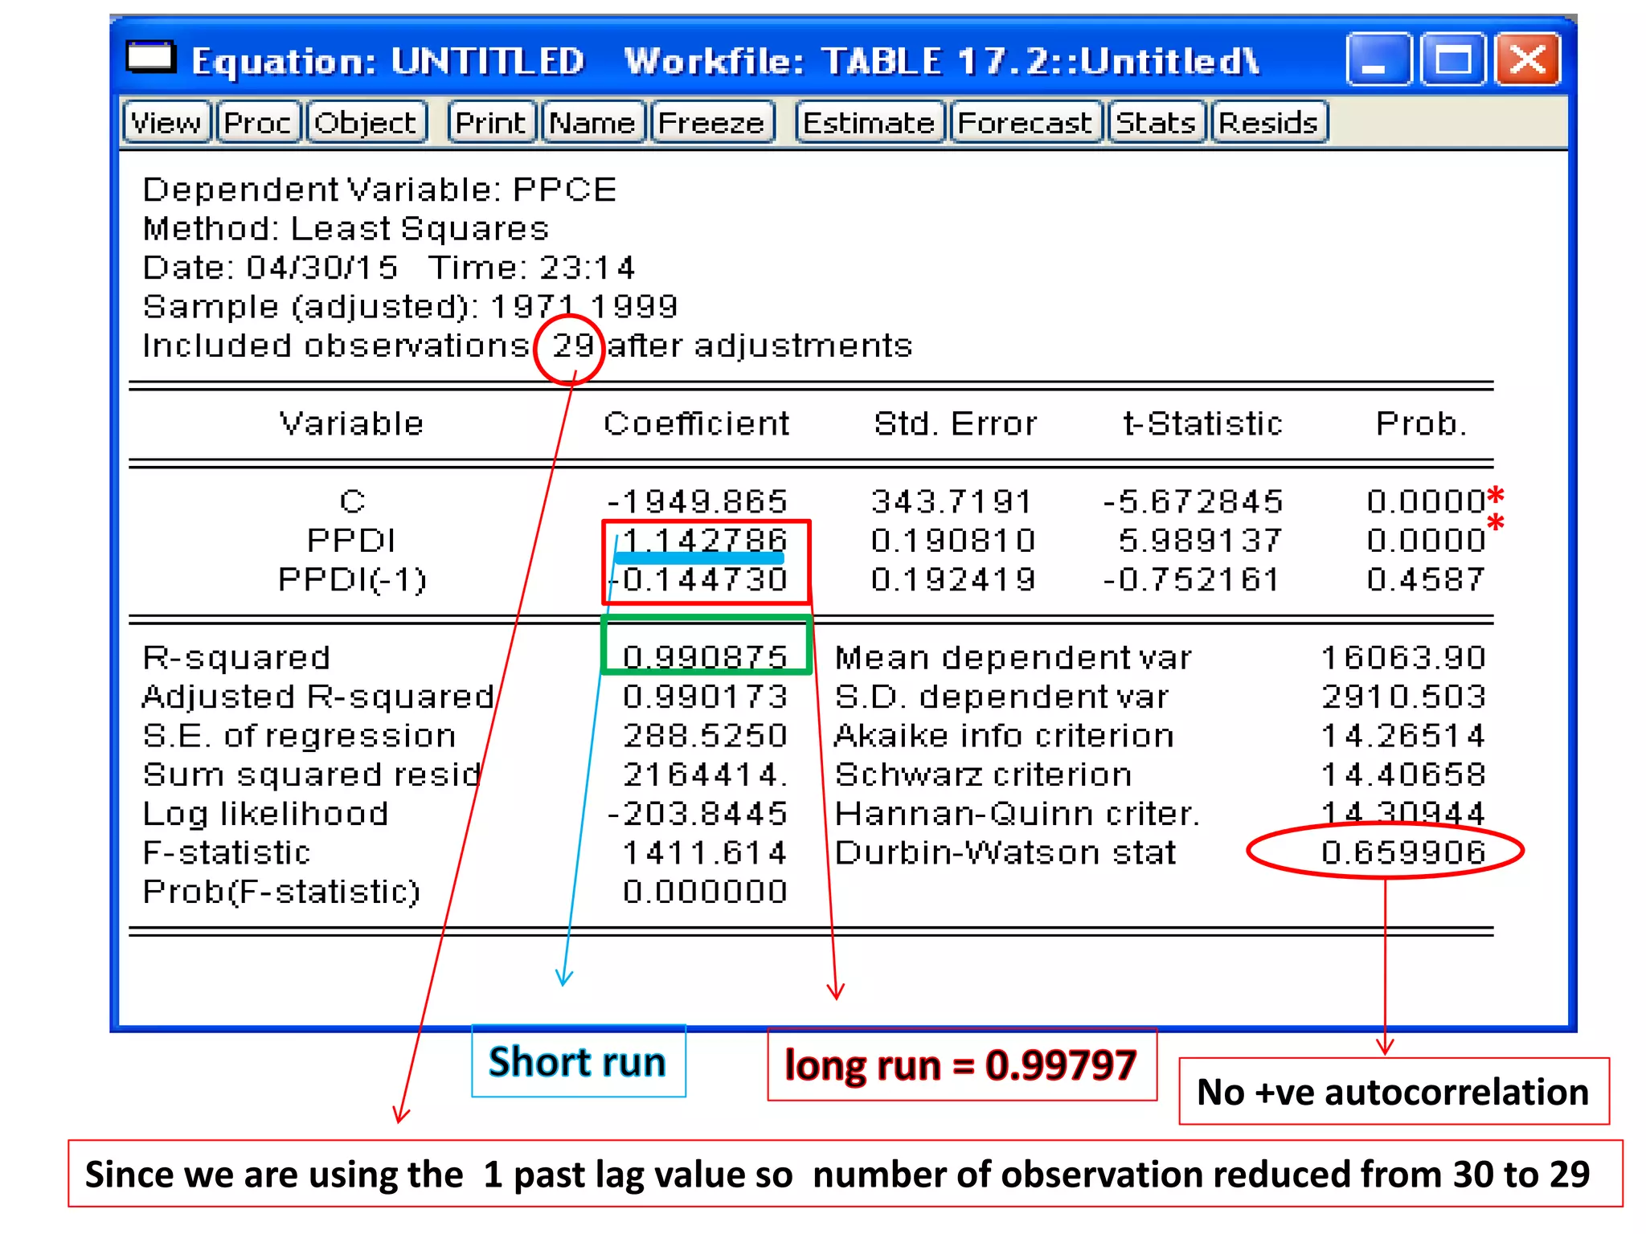Image resolution: width=1646 pixels, height=1234 pixels.
Task: Click the Hannan-Quinn criter. label
Action: (1017, 814)
